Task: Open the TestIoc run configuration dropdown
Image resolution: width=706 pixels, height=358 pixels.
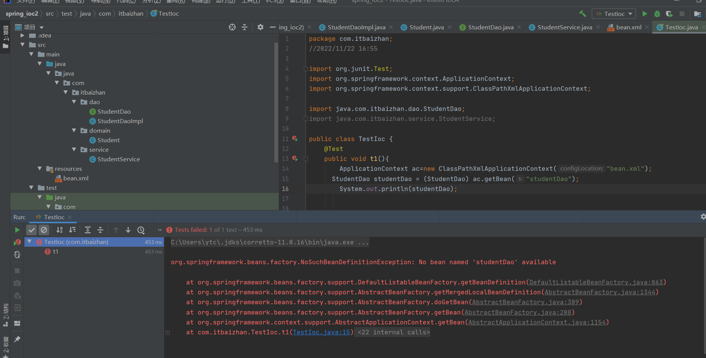Action: (x=614, y=14)
